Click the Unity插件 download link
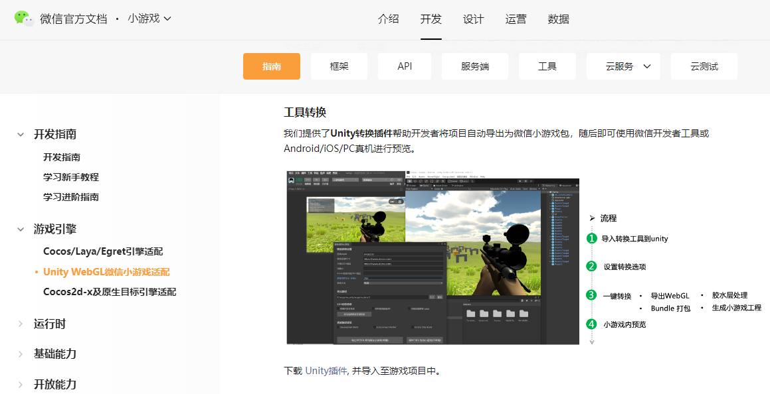The height and width of the screenshot is (394, 770). point(326,371)
